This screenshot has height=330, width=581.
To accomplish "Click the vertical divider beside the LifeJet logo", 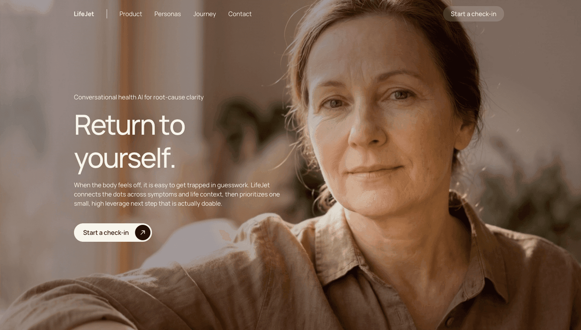I will (107, 14).
